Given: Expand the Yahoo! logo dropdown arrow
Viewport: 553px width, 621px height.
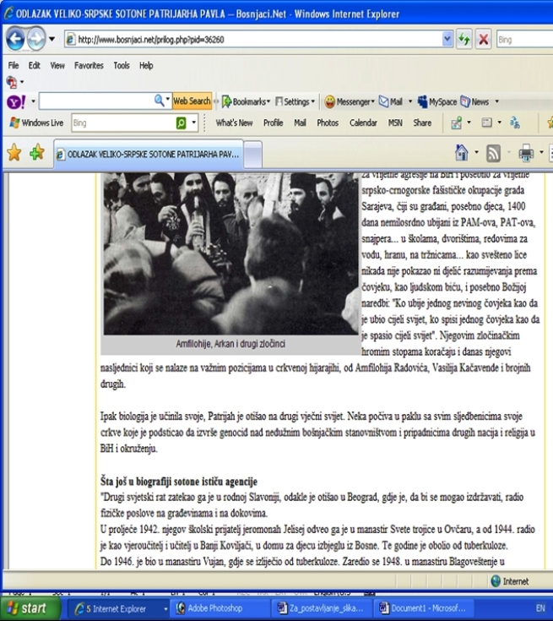Looking at the screenshot, I should (33, 101).
